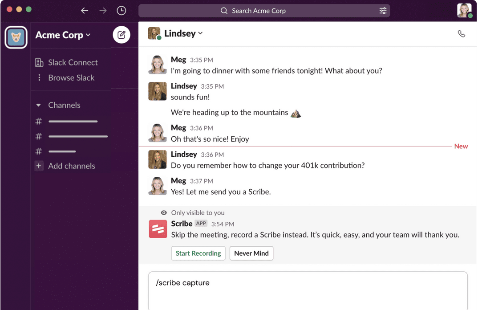Open the Lindsey conversation header menu
The width and height of the screenshot is (478, 310).
click(x=201, y=33)
